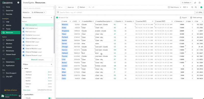Collapse the Filters section
The image size is (204, 99).
point(52,64)
